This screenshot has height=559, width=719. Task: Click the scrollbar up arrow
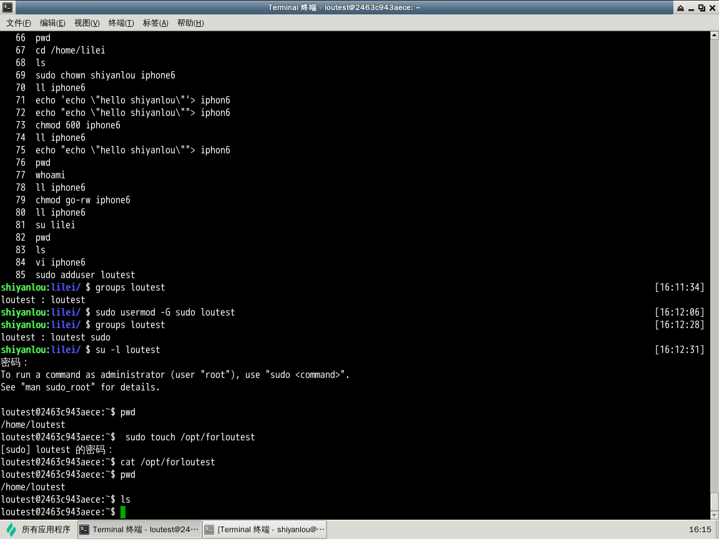pyautogui.click(x=715, y=36)
